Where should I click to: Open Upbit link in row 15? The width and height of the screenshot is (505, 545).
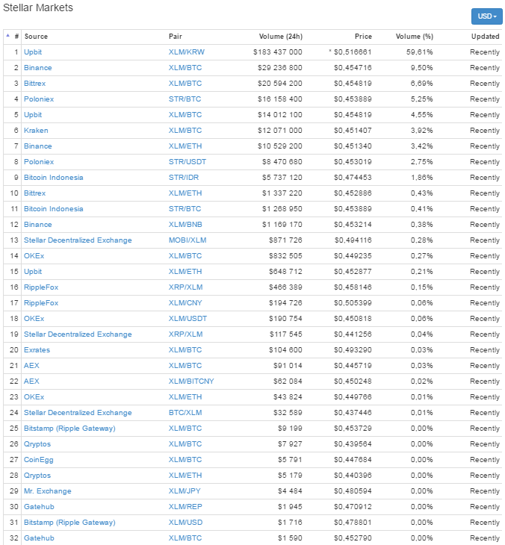(x=33, y=272)
